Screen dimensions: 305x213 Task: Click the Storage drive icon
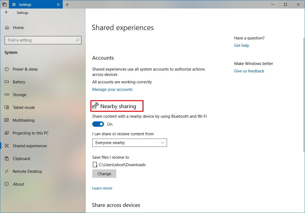point(7,95)
